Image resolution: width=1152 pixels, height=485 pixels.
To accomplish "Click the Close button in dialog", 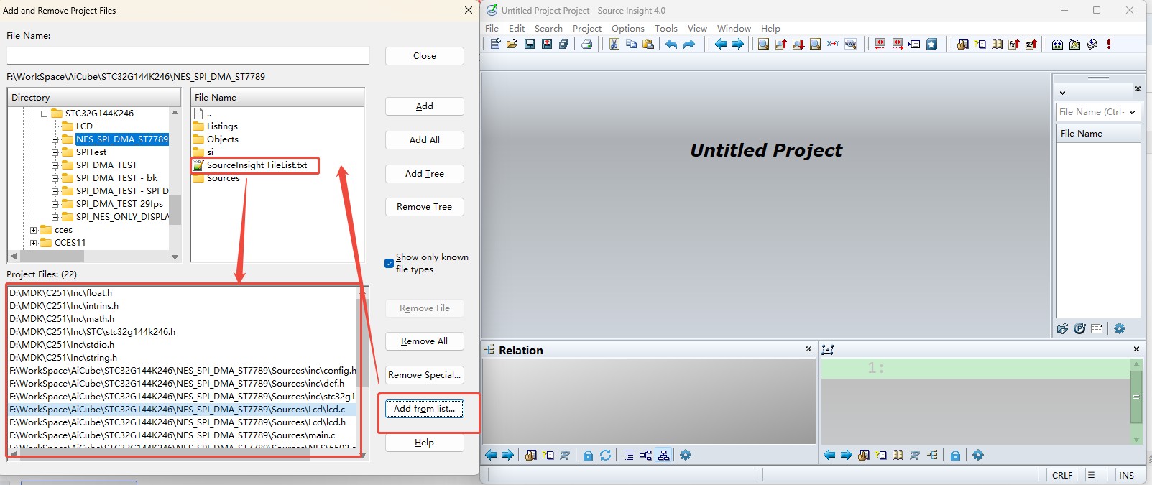I will coord(424,55).
